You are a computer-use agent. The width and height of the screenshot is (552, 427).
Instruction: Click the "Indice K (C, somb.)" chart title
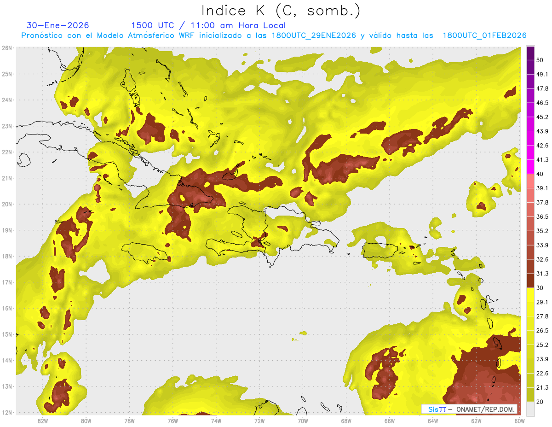[281, 11]
